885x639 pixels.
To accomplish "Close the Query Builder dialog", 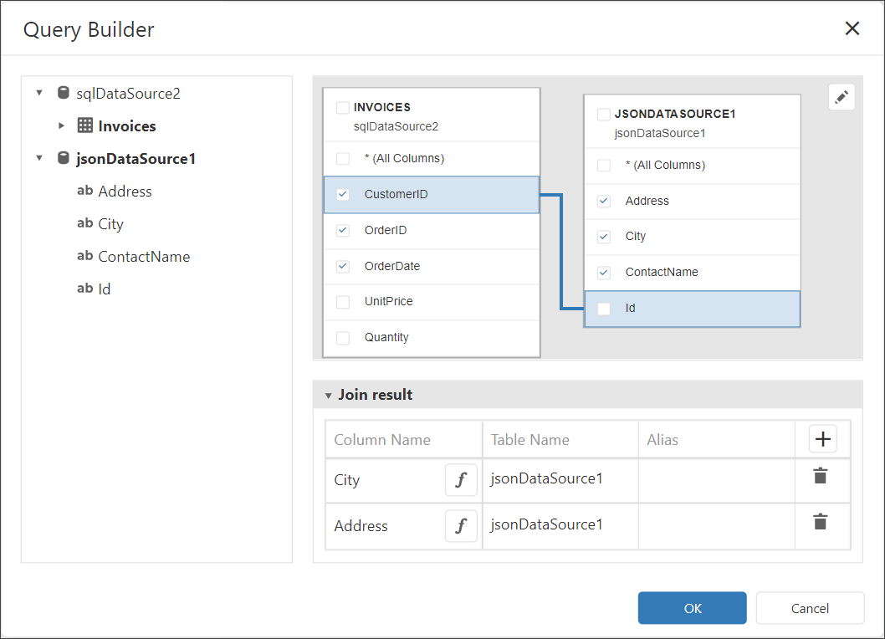I will [x=852, y=29].
